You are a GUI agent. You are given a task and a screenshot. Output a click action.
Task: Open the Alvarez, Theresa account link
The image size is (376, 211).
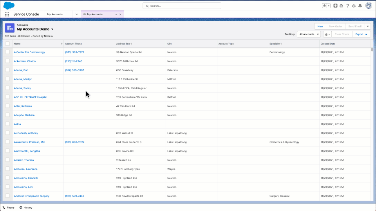pyautogui.click(x=24, y=160)
